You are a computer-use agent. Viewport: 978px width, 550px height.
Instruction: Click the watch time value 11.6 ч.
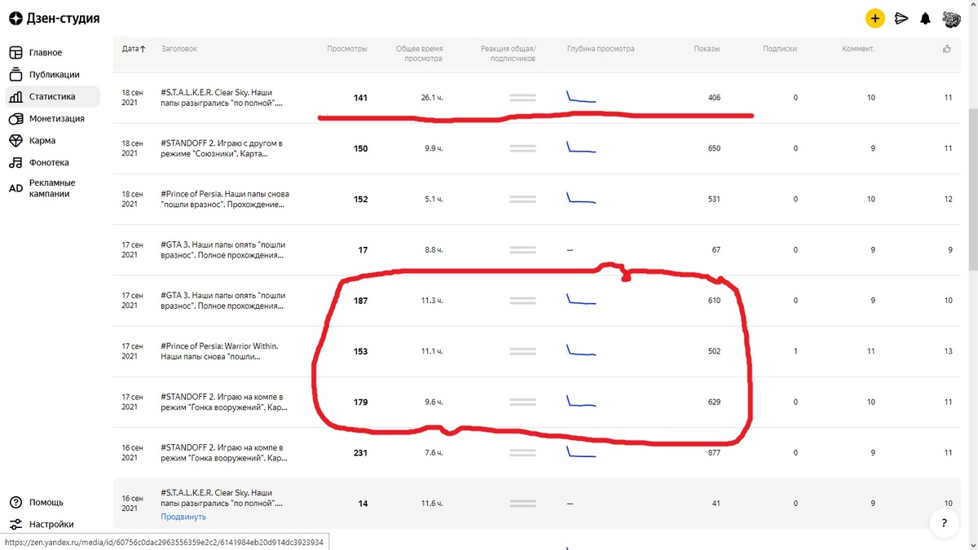click(432, 504)
